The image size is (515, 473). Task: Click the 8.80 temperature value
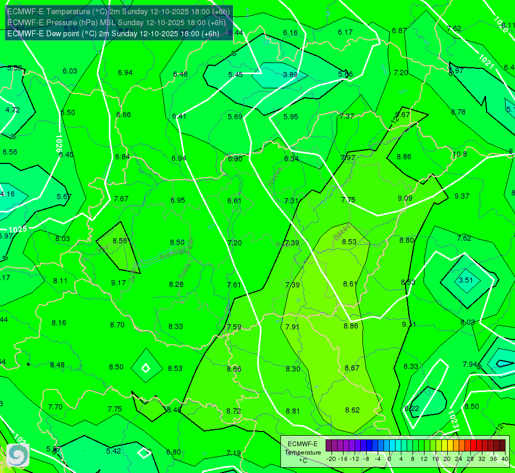click(407, 240)
